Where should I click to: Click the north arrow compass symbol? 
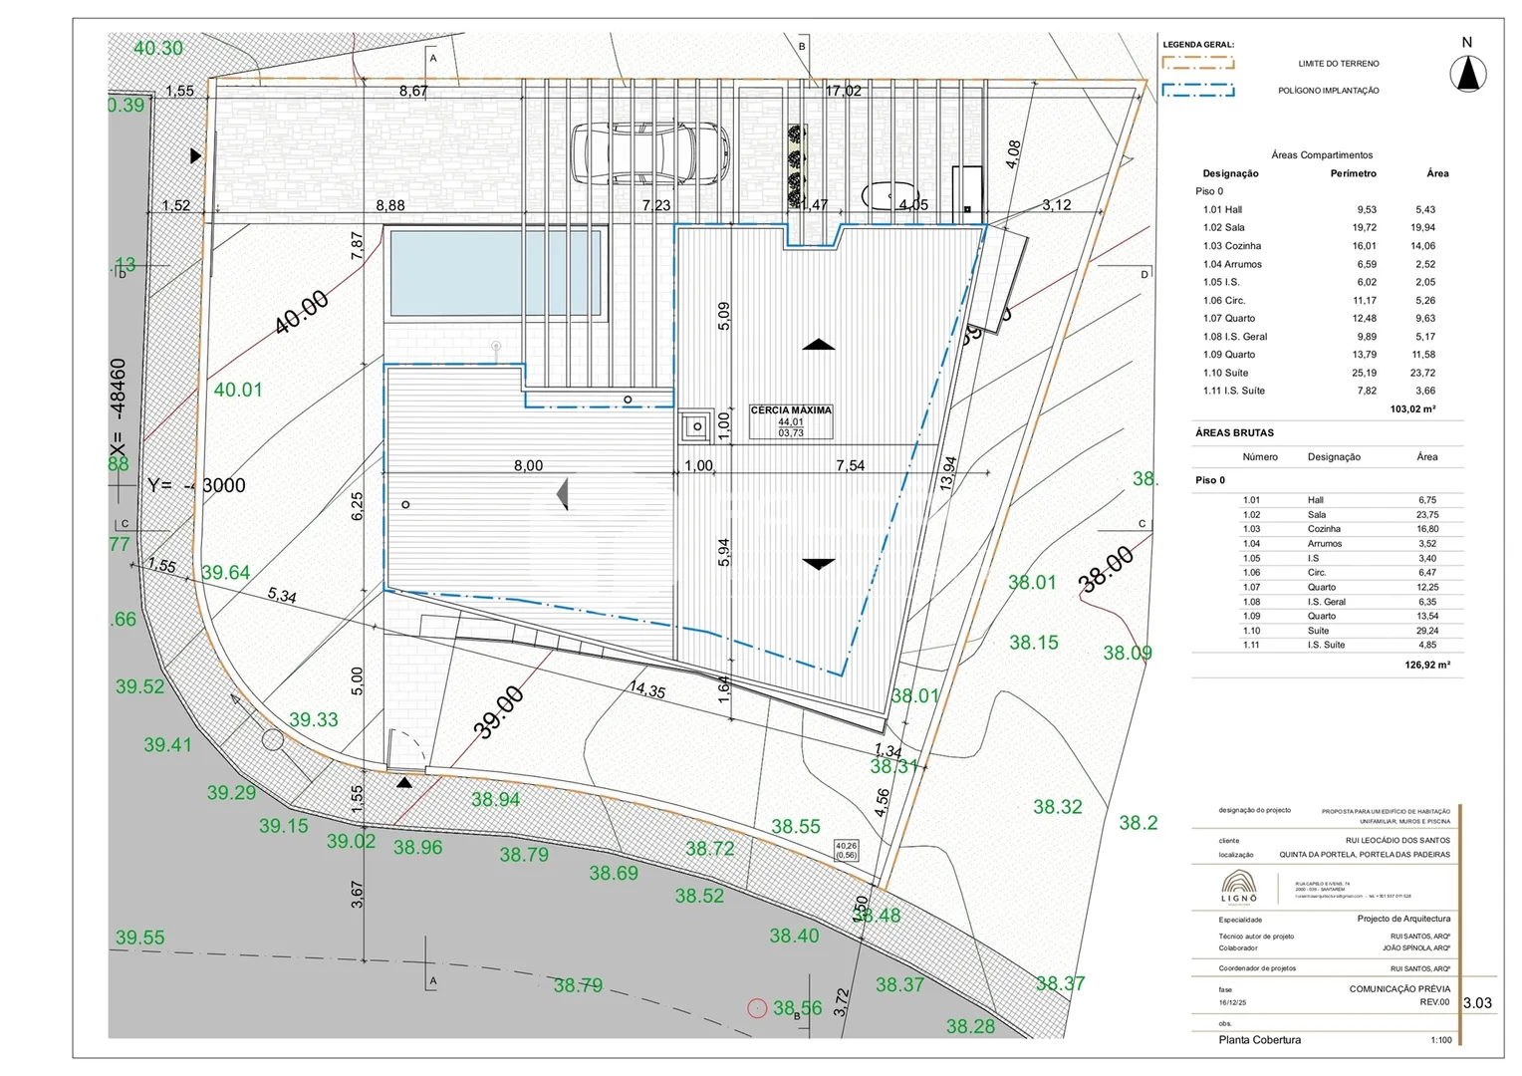(1467, 74)
